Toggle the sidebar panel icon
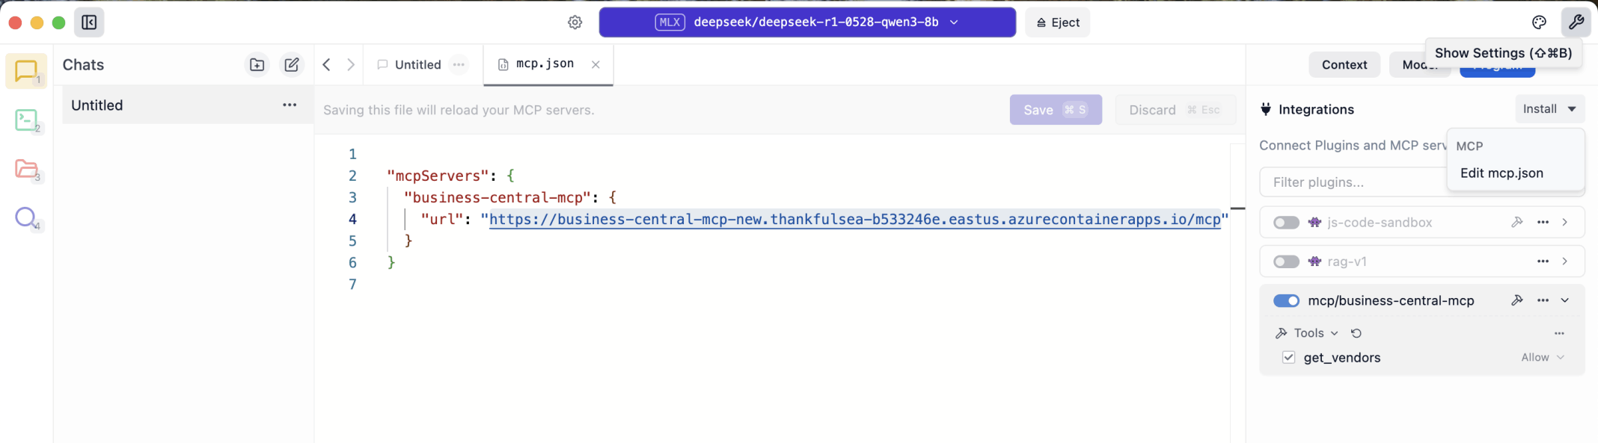 [x=89, y=22]
